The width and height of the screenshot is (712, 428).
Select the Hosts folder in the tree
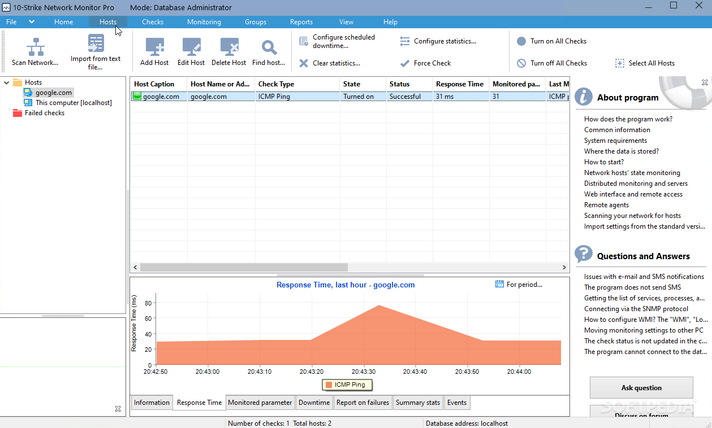point(27,82)
